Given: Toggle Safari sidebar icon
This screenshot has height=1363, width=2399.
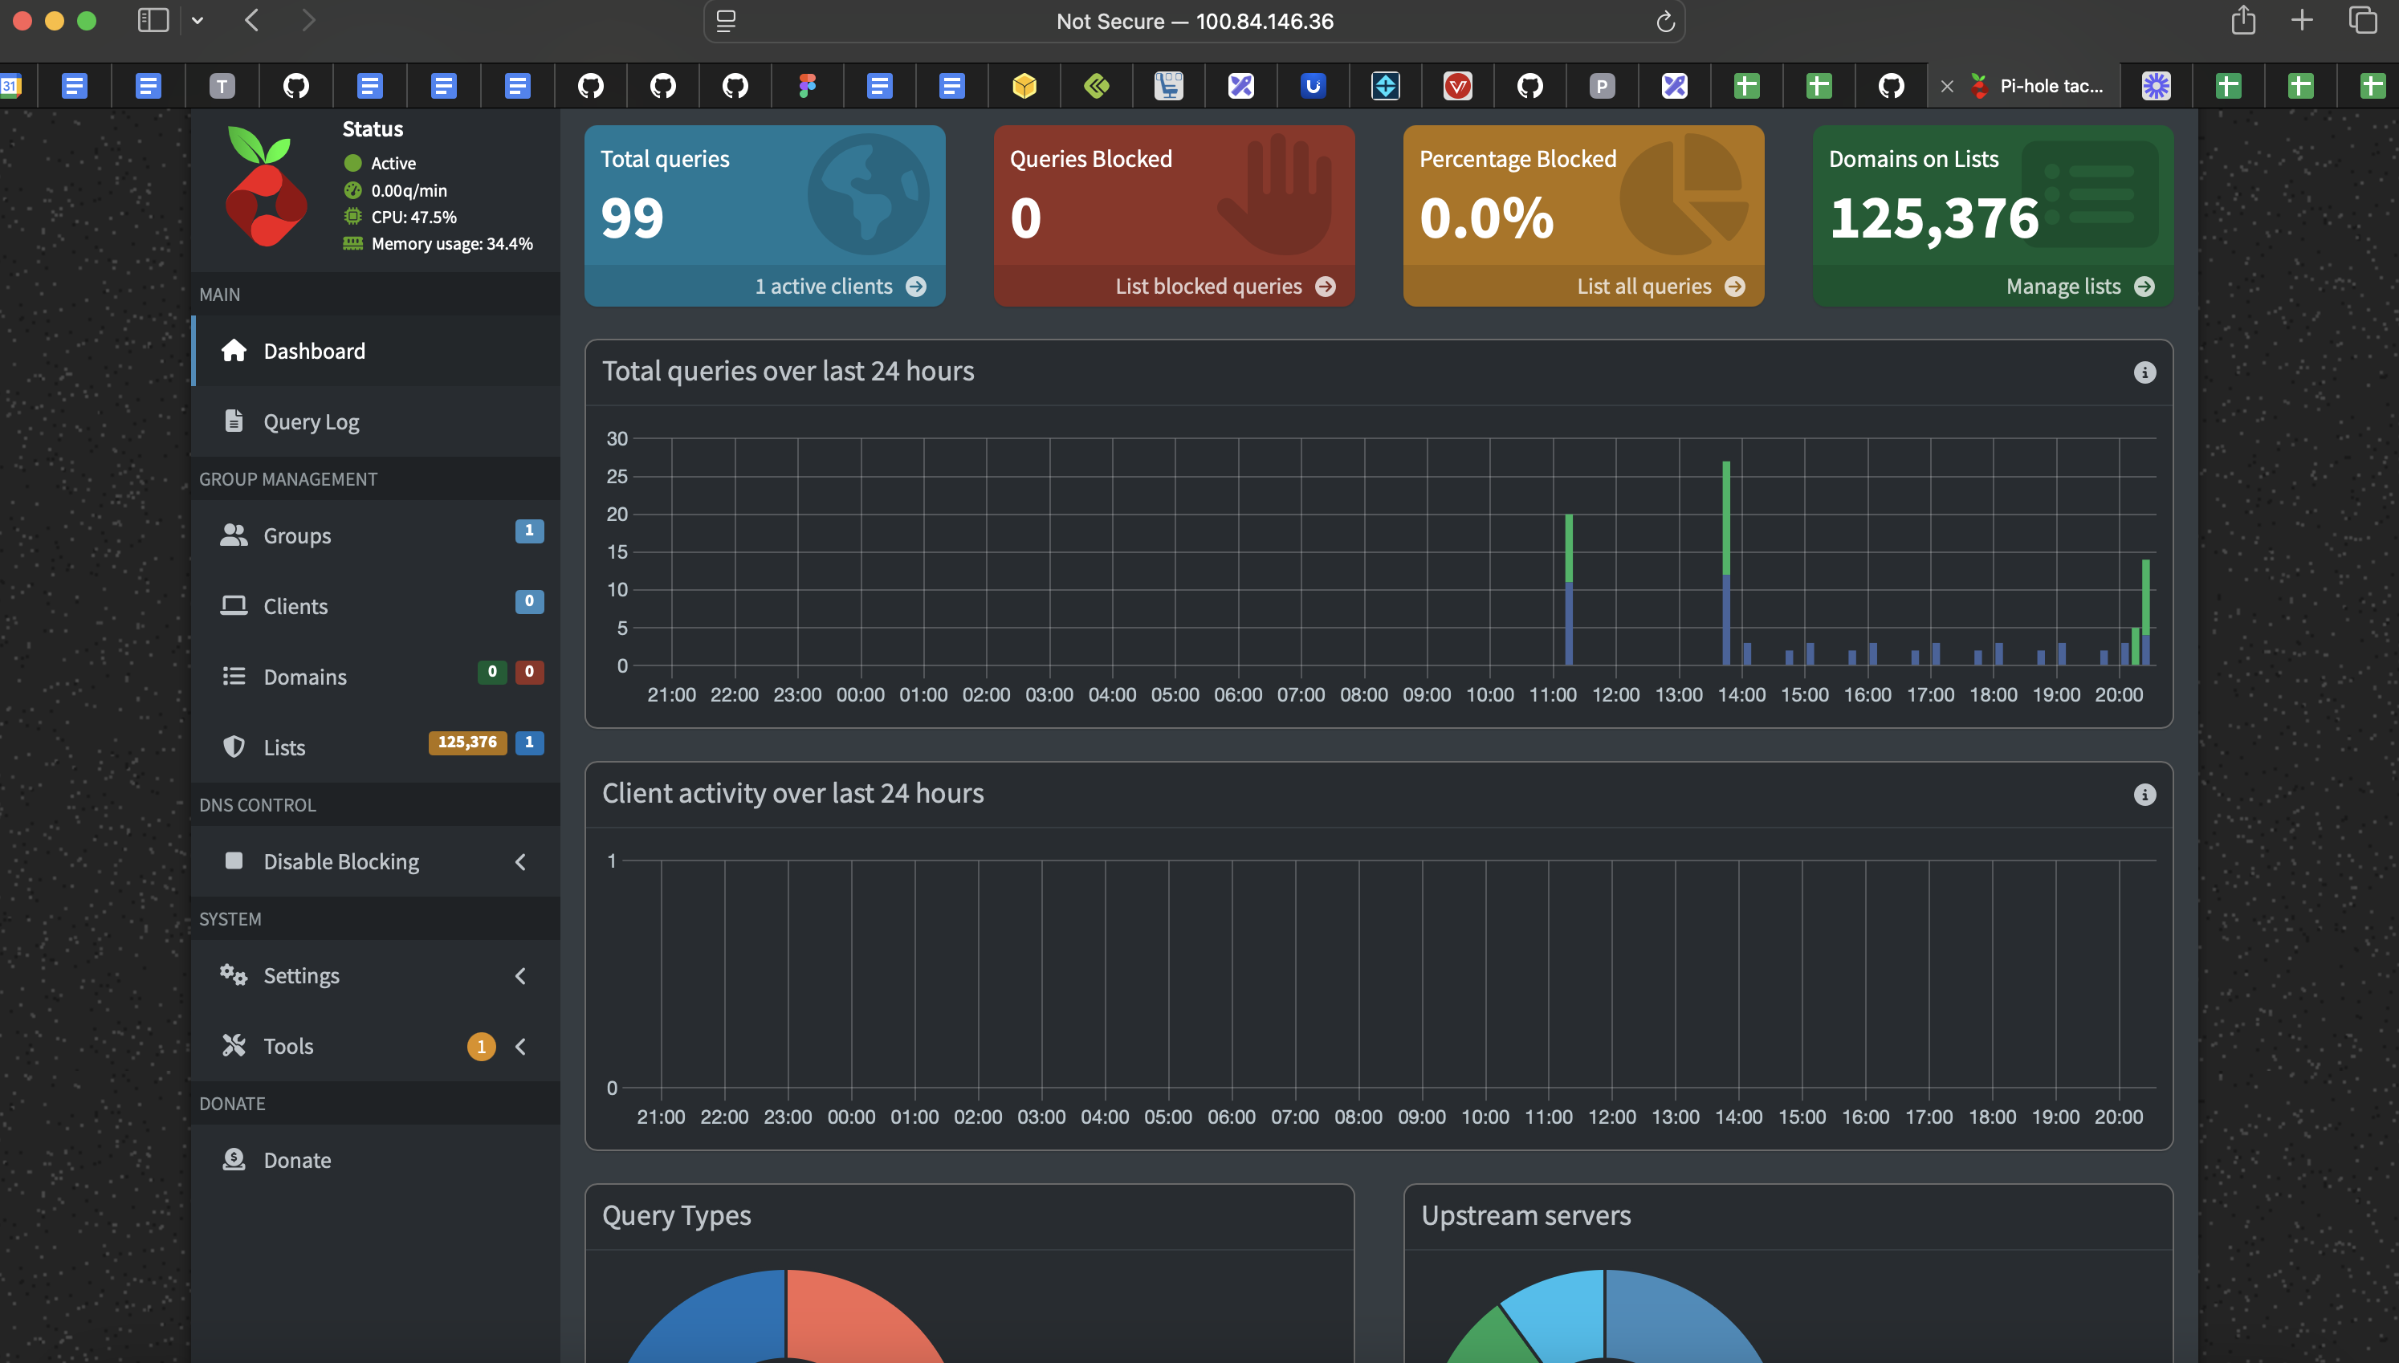Looking at the screenshot, I should 153,21.
